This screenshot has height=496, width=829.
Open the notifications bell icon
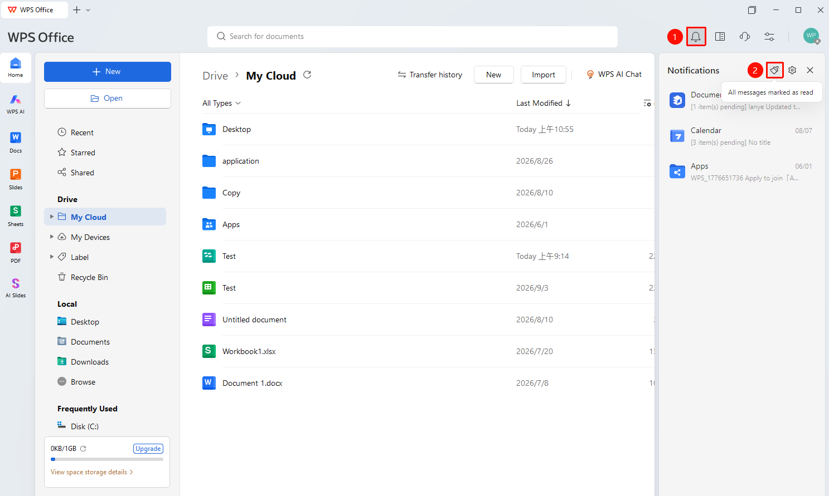[696, 37]
